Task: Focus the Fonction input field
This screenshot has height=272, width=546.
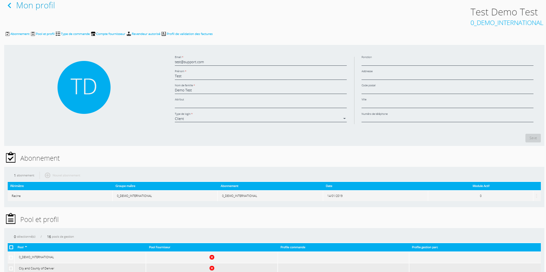Action: pyautogui.click(x=447, y=62)
